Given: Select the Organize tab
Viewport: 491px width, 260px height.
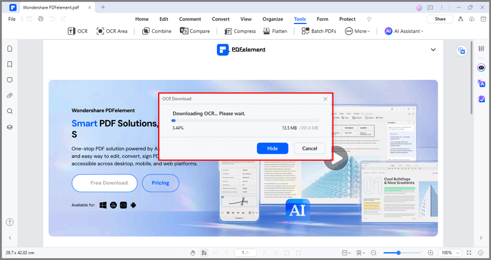Looking at the screenshot, I should (273, 19).
